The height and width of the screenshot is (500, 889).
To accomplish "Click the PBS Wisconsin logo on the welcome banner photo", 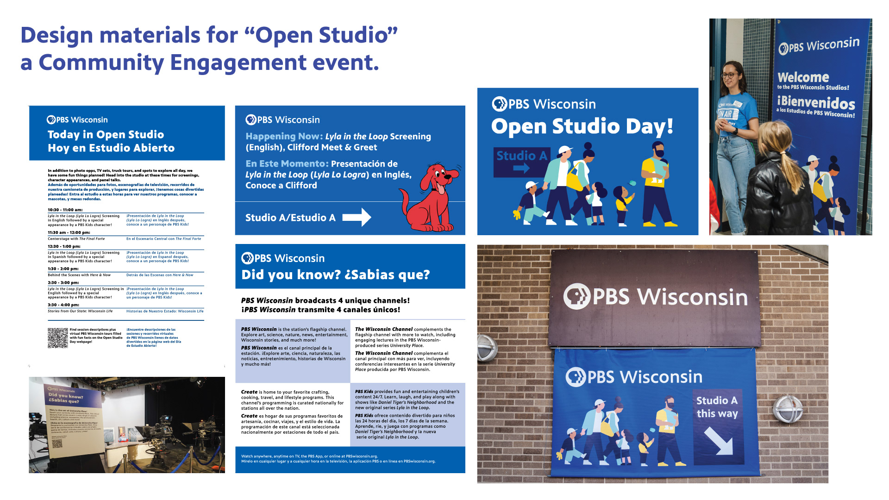I will (x=819, y=46).
